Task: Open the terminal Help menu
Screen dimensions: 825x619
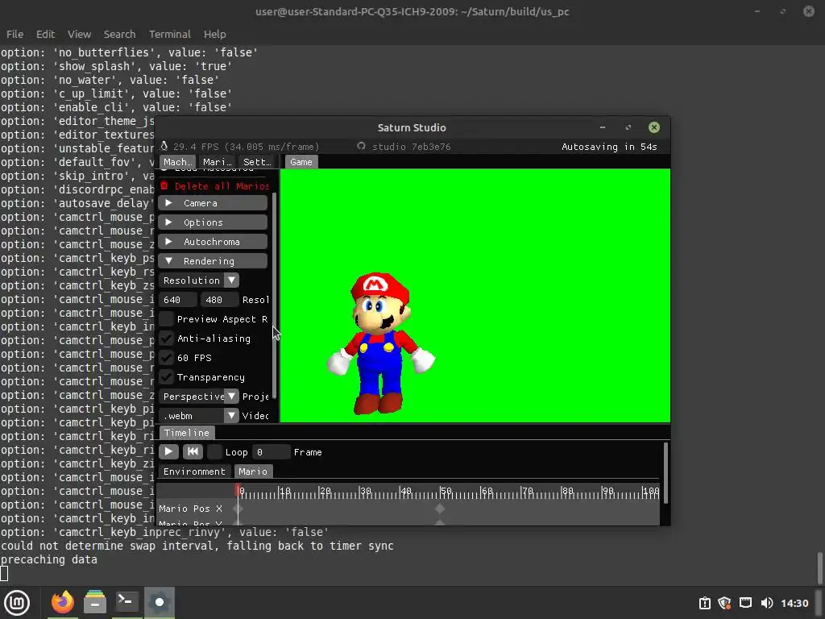Action: coord(214,34)
